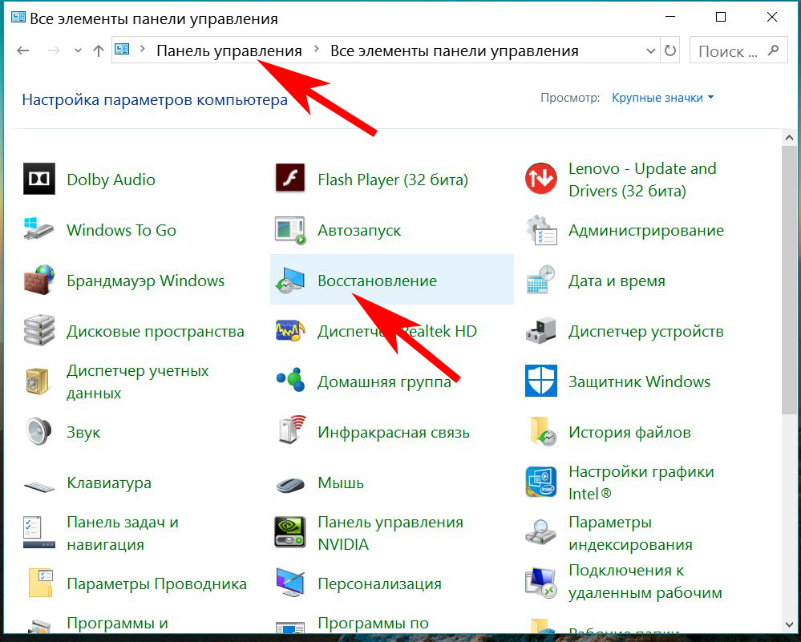
Task: Open the Автозапуск icon
Action: click(290, 230)
